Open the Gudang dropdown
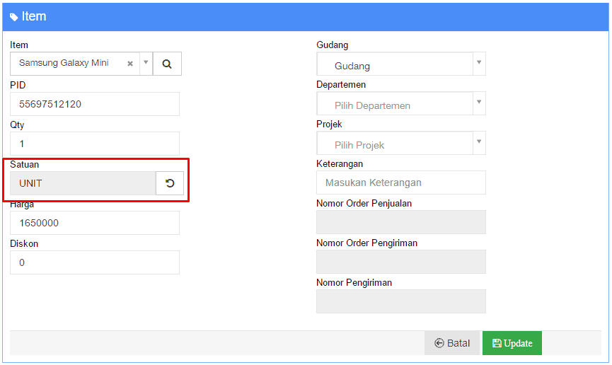 [401, 64]
